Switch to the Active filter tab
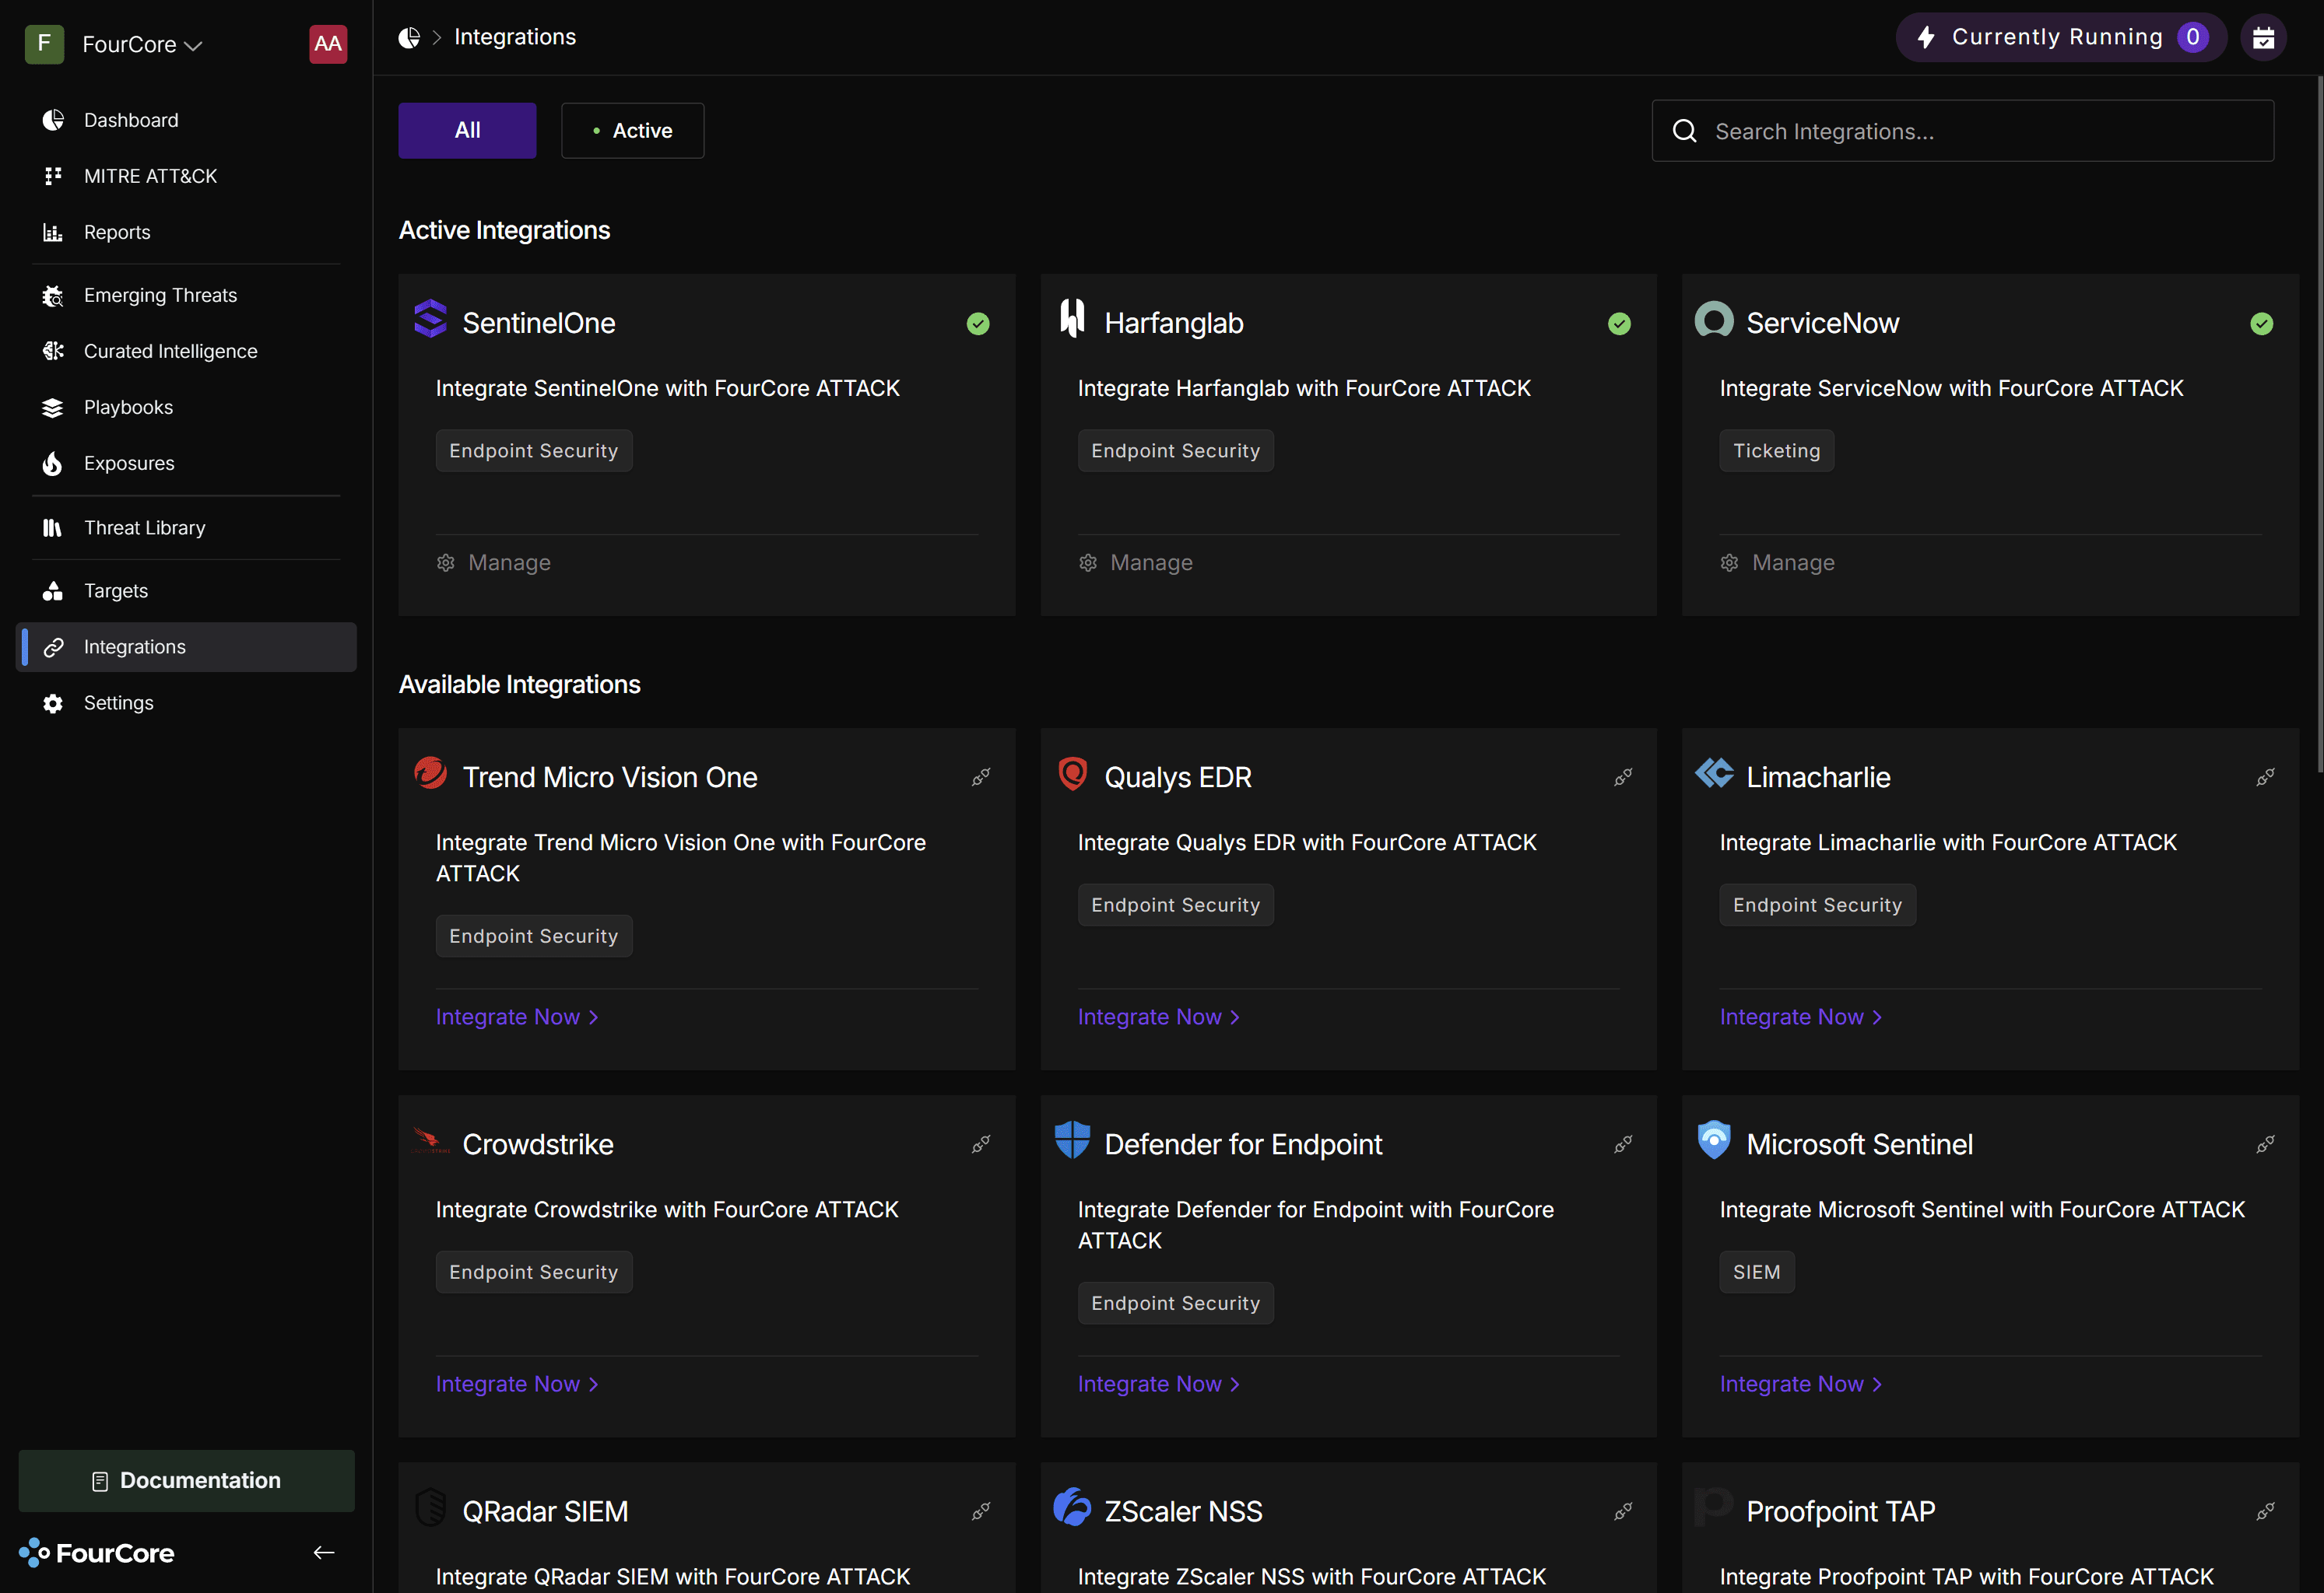 (x=632, y=131)
